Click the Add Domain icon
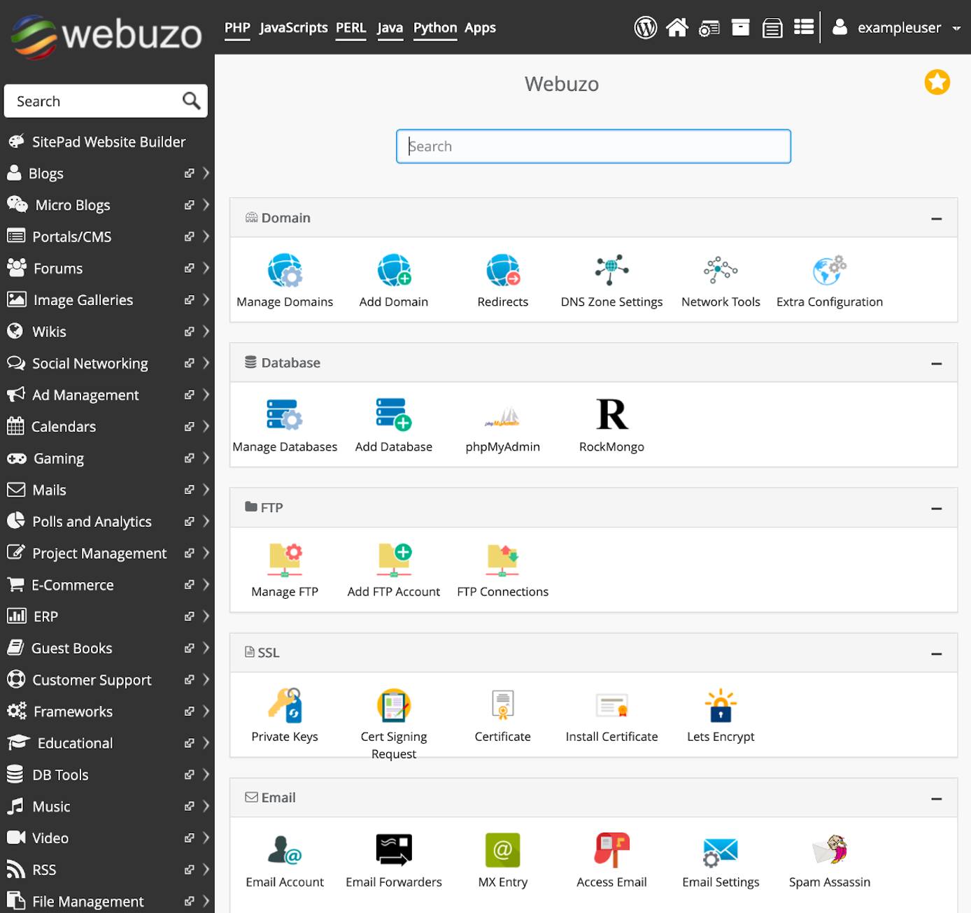Image resolution: width=971 pixels, height=913 pixels. tap(393, 280)
